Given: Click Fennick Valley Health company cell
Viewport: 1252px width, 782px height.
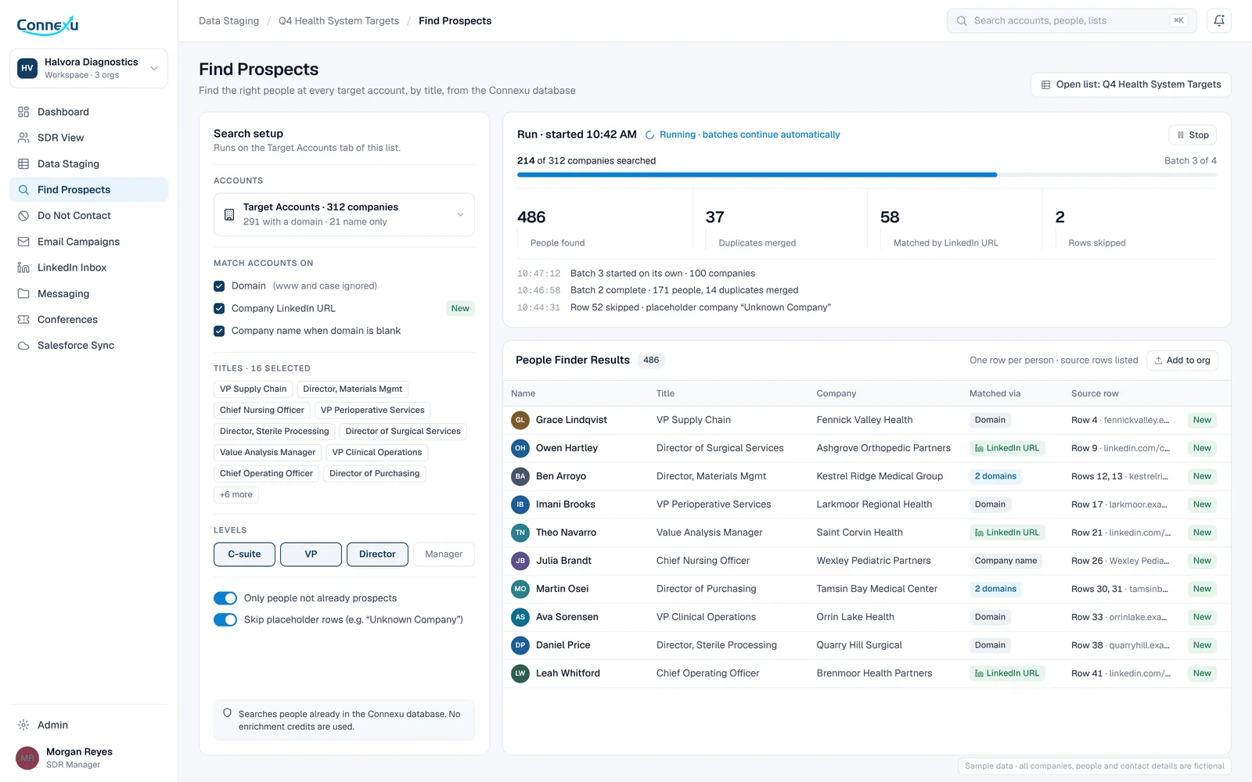Looking at the screenshot, I should click(865, 420).
